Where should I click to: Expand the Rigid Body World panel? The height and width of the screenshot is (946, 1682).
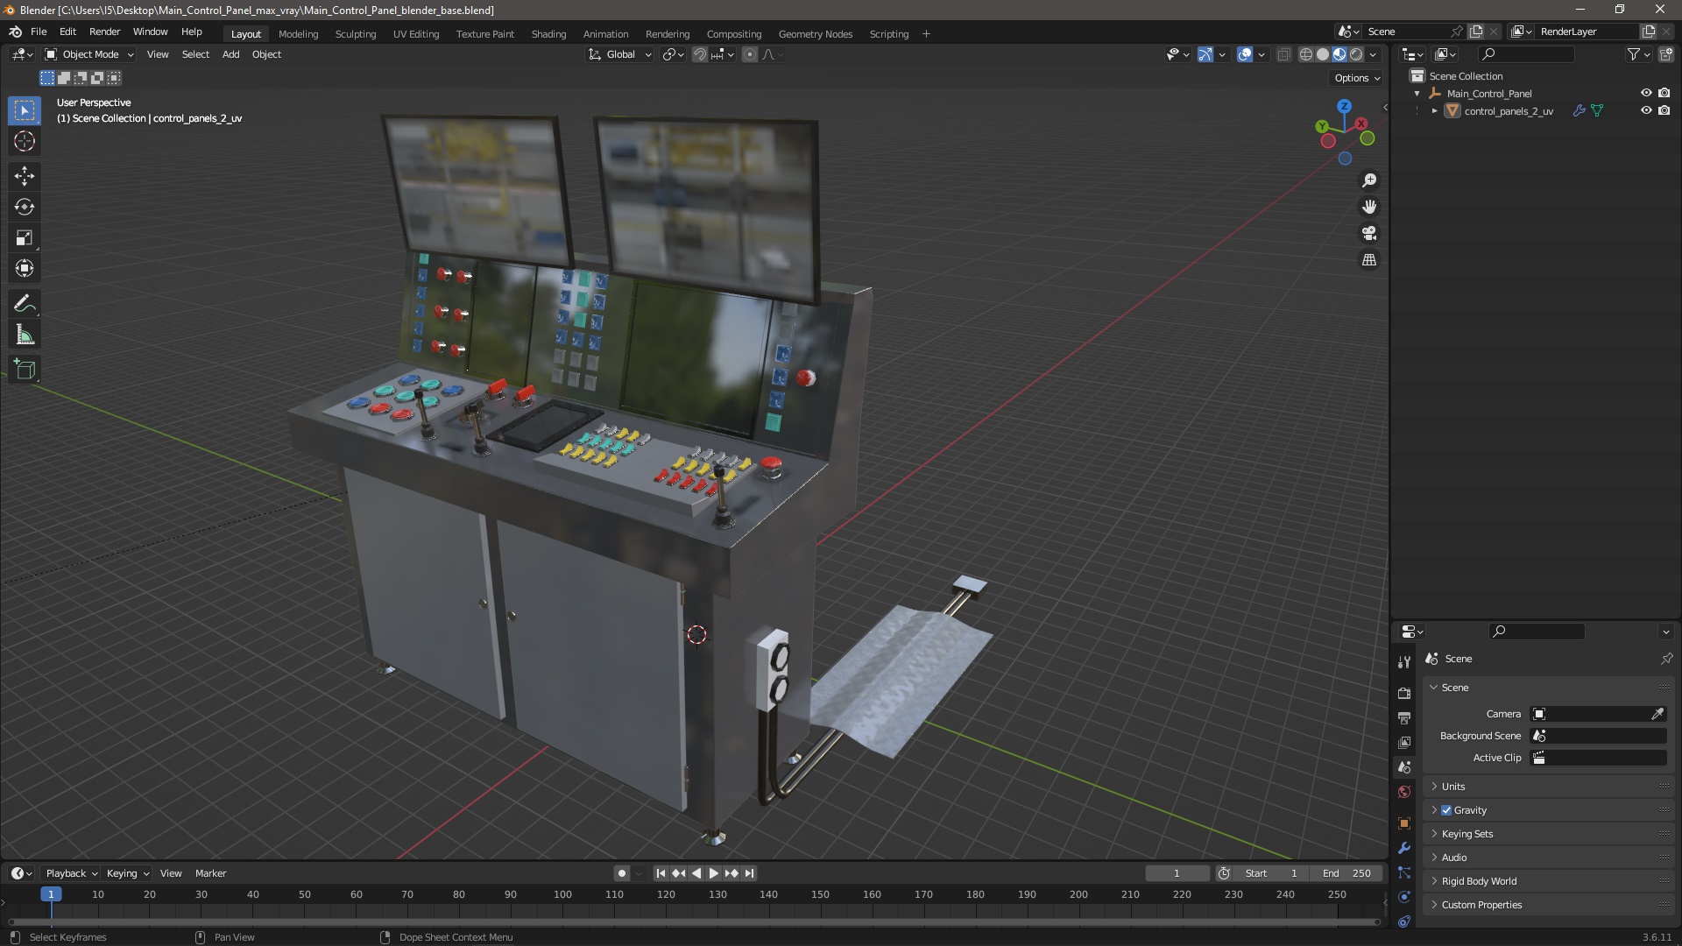tap(1479, 881)
